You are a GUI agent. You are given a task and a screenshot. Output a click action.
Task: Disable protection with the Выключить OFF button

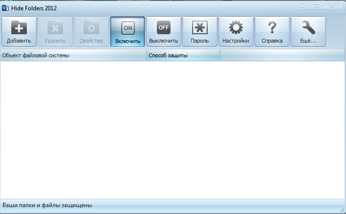click(x=164, y=32)
